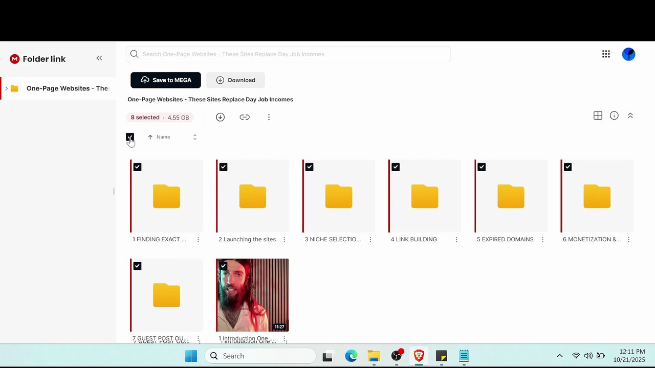Open options menu for 7 GUEST POST folder
Viewport: 655px width, 368px height.
point(198,339)
